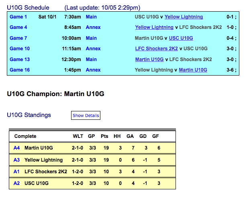
Task: Open Yellow Lightning link in Game 4 row
Action: point(154,27)
